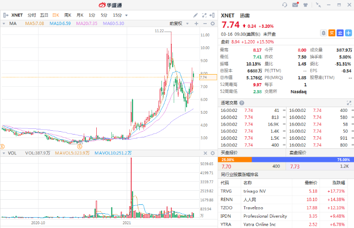This screenshot has width=354, height=228.
Task: Open the skin theme shirt icon
Action: (x=305, y=5)
